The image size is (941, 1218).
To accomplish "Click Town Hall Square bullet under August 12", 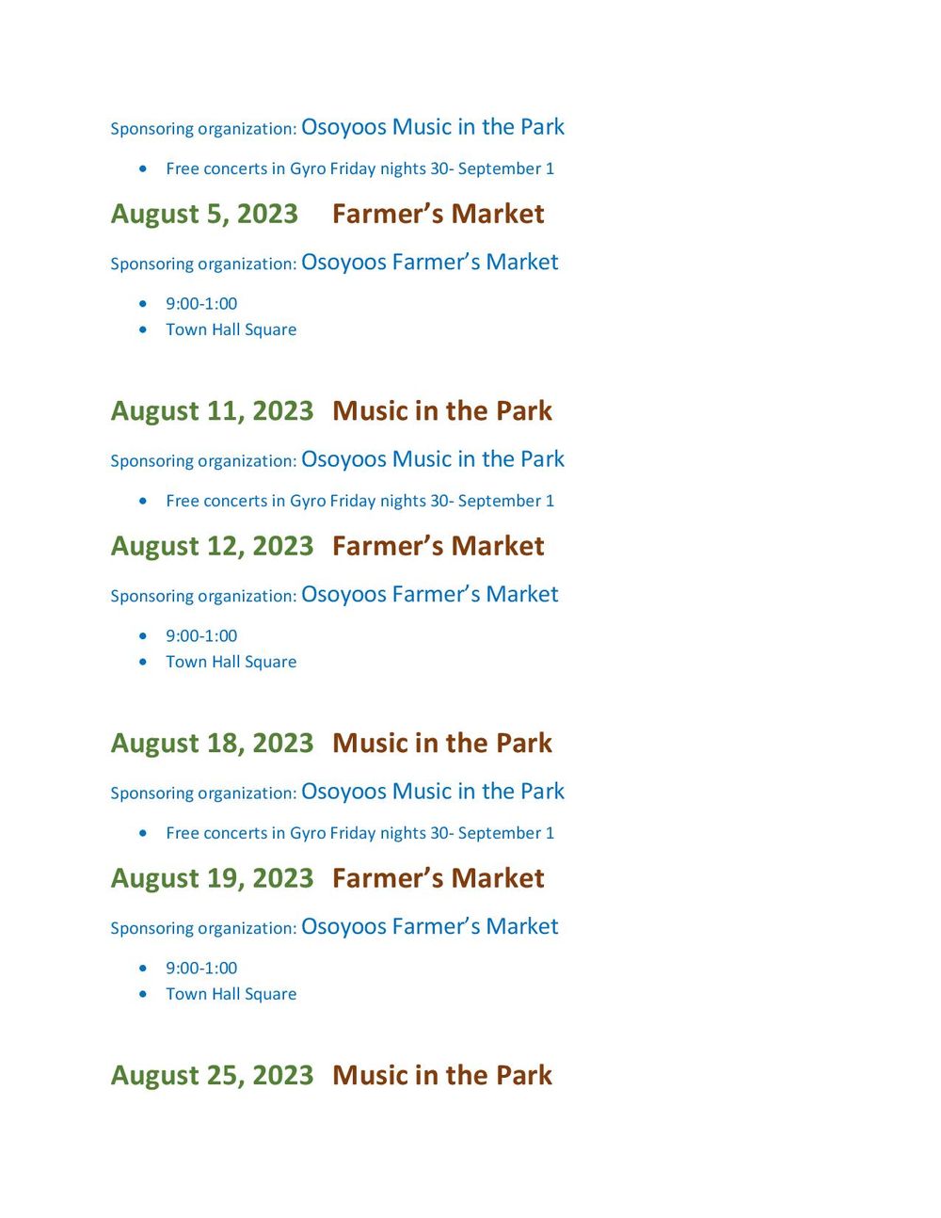I will 231,662.
